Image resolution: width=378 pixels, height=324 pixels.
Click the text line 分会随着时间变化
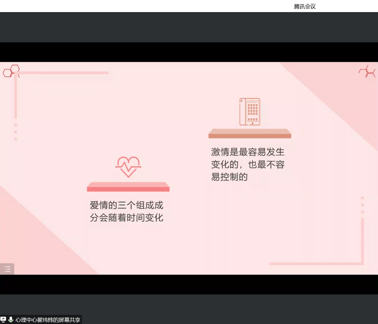[126, 217]
